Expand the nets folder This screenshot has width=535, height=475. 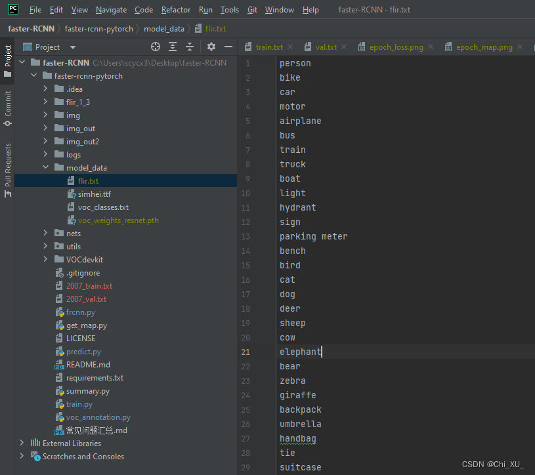coord(45,233)
